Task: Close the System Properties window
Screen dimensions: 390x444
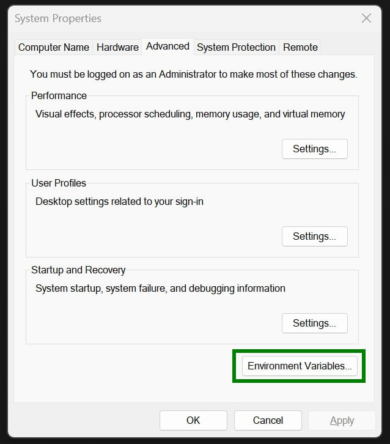Action: pos(366,18)
